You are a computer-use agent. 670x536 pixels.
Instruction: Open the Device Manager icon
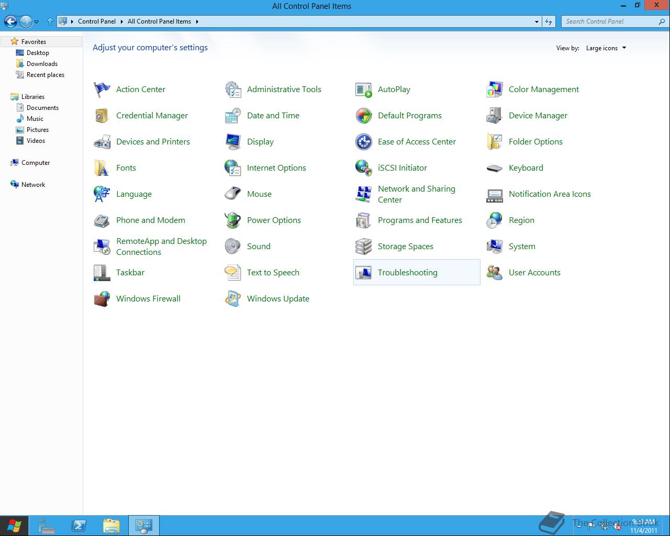pos(494,116)
